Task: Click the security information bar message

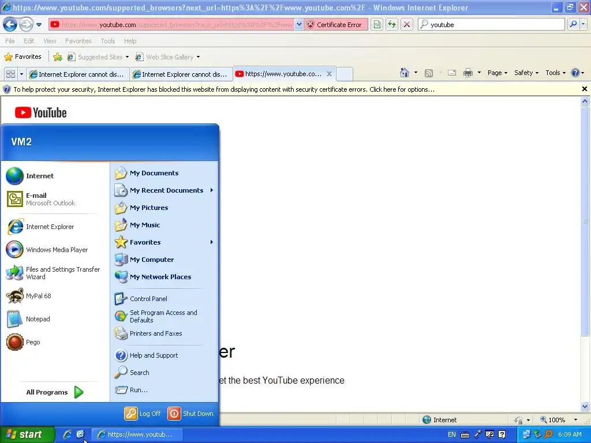Action: [x=224, y=89]
